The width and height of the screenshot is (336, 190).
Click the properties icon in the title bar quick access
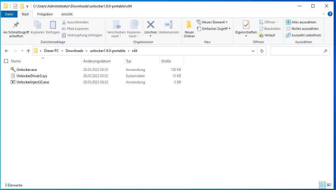(15, 6)
